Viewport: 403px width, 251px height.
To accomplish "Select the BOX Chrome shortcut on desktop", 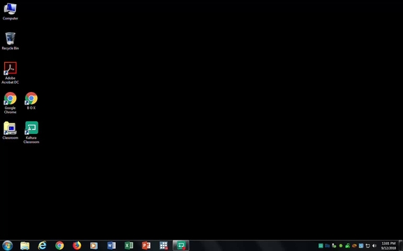I will [31, 101].
